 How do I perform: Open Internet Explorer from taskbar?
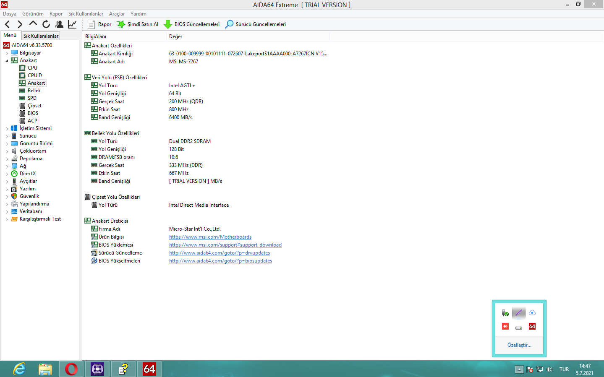19,369
